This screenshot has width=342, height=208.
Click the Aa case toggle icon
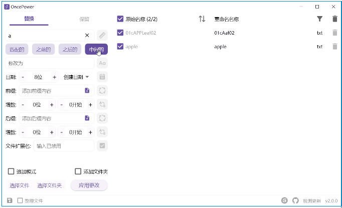pos(102,63)
